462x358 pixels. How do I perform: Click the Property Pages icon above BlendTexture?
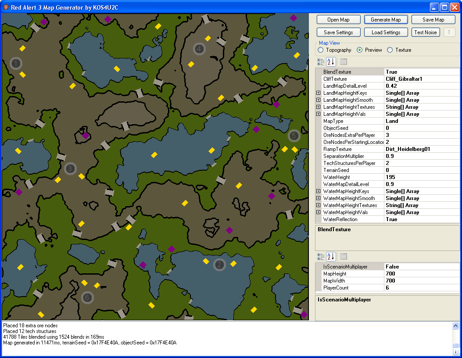pos(344,62)
